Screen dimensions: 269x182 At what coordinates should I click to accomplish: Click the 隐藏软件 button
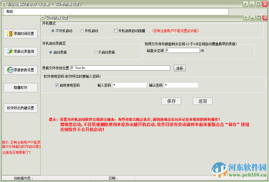[x=21, y=88]
